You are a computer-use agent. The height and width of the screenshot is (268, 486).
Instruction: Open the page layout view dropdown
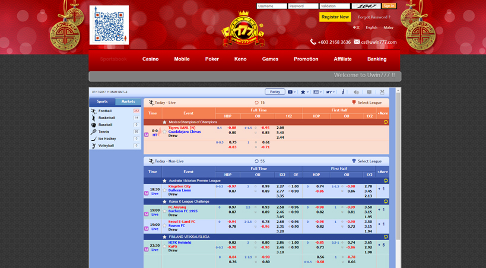click(x=317, y=92)
